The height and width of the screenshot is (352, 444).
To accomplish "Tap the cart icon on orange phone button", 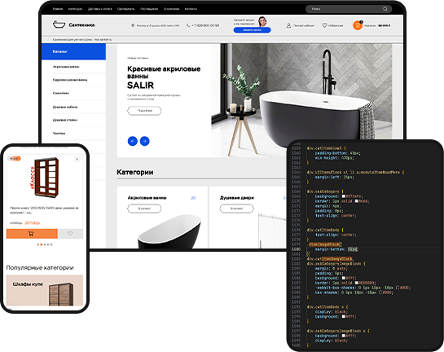I will pyautogui.click(x=31, y=234).
